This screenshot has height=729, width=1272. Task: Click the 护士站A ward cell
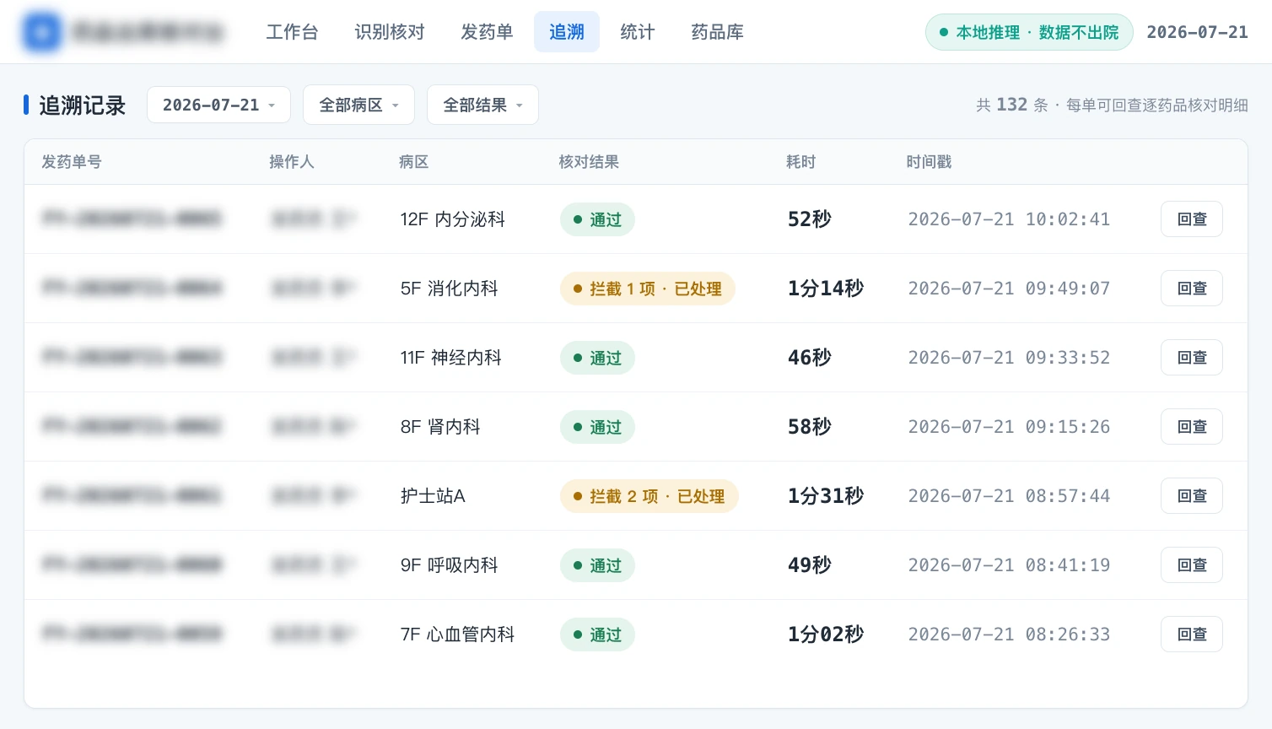433,496
